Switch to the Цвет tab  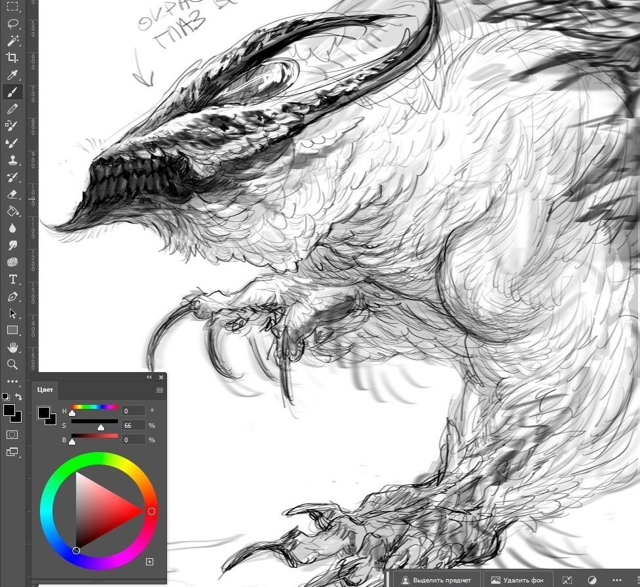[45, 390]
